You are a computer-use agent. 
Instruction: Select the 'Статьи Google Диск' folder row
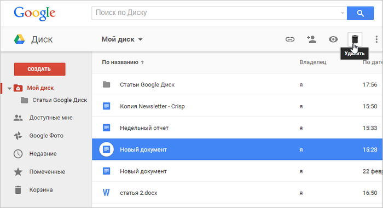click(237, 85)
